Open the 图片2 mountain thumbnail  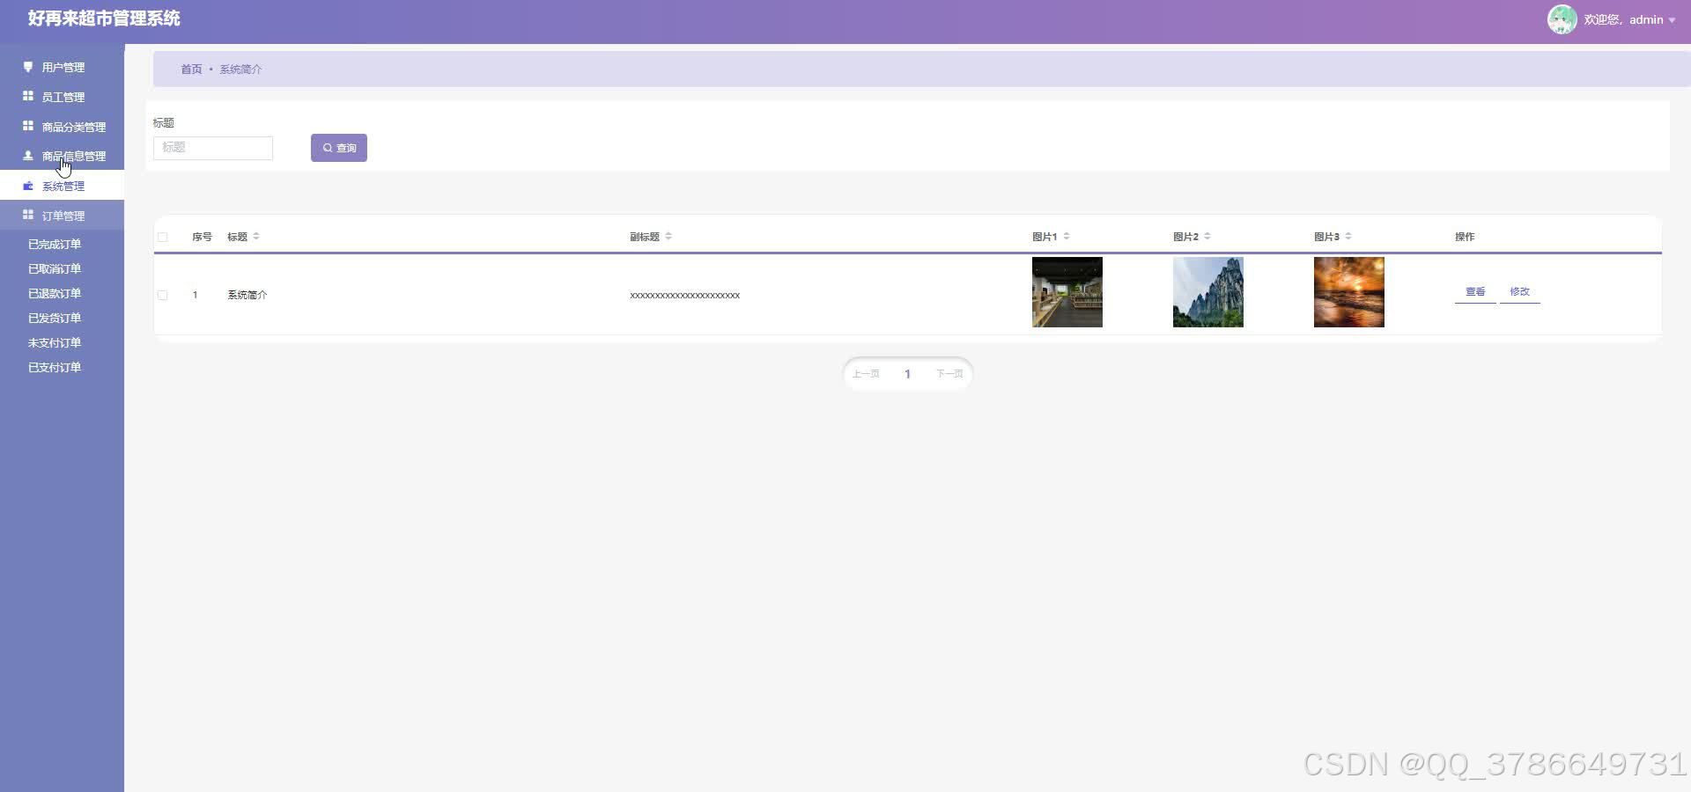(x=1208, y=292)
